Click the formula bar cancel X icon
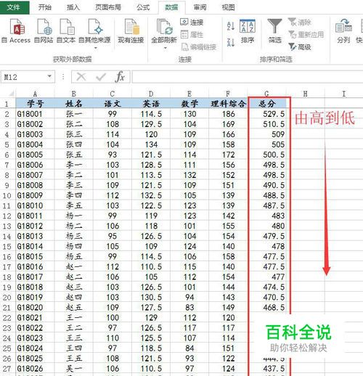 point(81,77)
